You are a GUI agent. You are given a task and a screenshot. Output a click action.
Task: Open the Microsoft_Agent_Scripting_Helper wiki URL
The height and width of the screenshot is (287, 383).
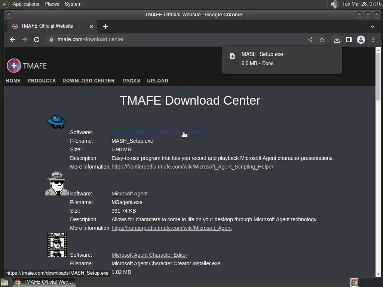(193, 167)
